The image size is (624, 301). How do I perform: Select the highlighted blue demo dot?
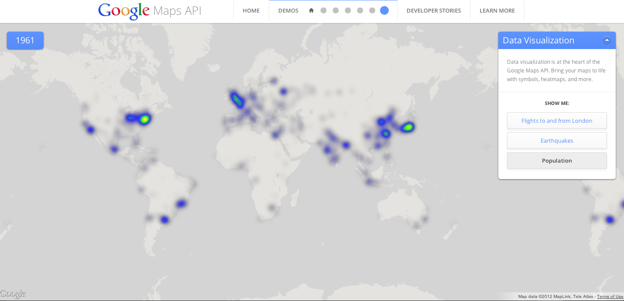click(384, 10)
